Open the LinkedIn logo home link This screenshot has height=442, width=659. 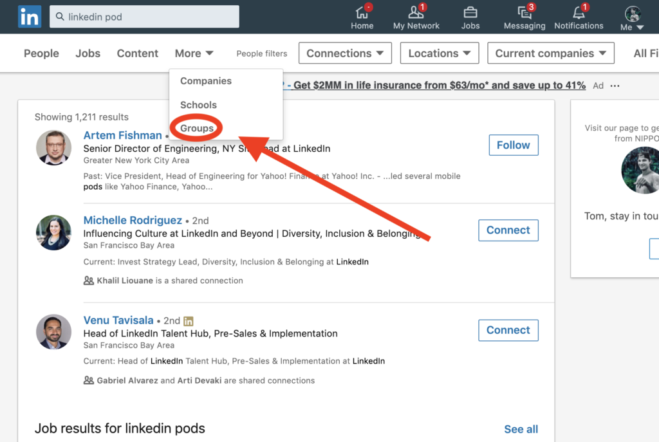click(x=30, y=17)
